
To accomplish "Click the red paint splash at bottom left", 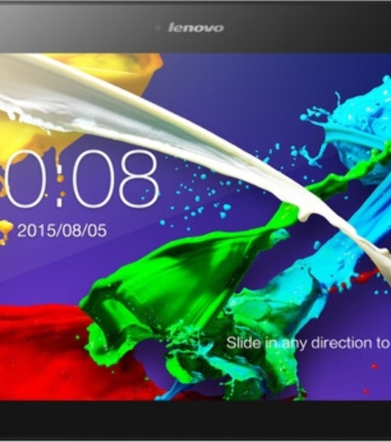I will (x=57, y=352).
